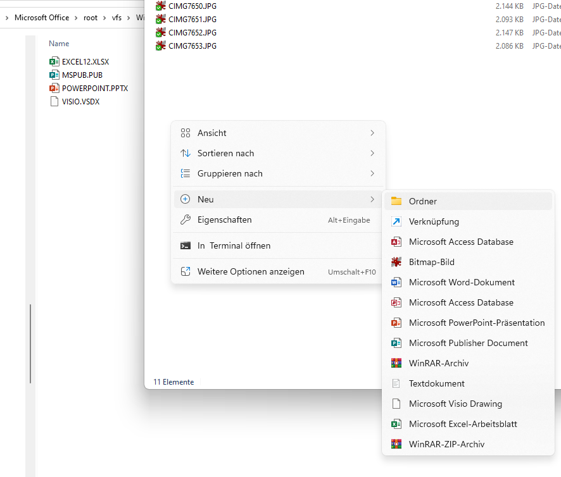Click the second Microsoft Access Database icon

(396, 302)
